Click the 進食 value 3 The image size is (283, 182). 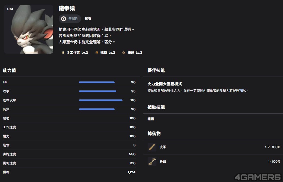coord(135,145)
